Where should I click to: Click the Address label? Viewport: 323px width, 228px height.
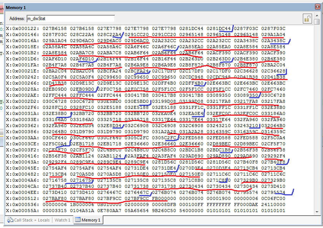coord(17,18)
